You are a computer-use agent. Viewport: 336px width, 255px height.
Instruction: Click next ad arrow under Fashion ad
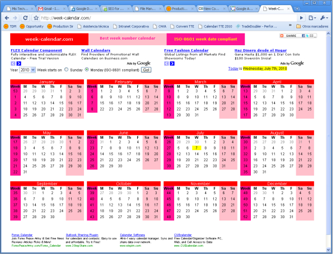[172, 64]
